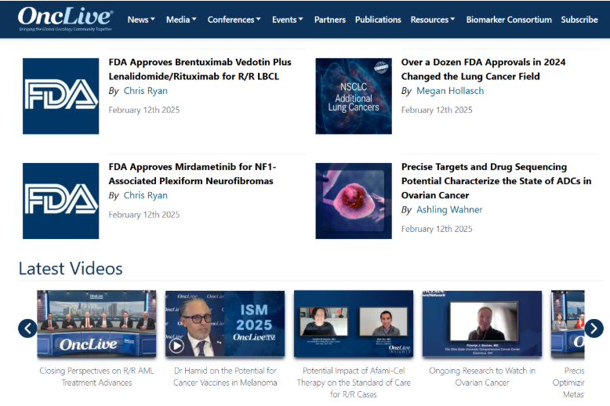Open the Brentuximab Vedotin approval article headline
610x406 pixels.
pos(200,69)
